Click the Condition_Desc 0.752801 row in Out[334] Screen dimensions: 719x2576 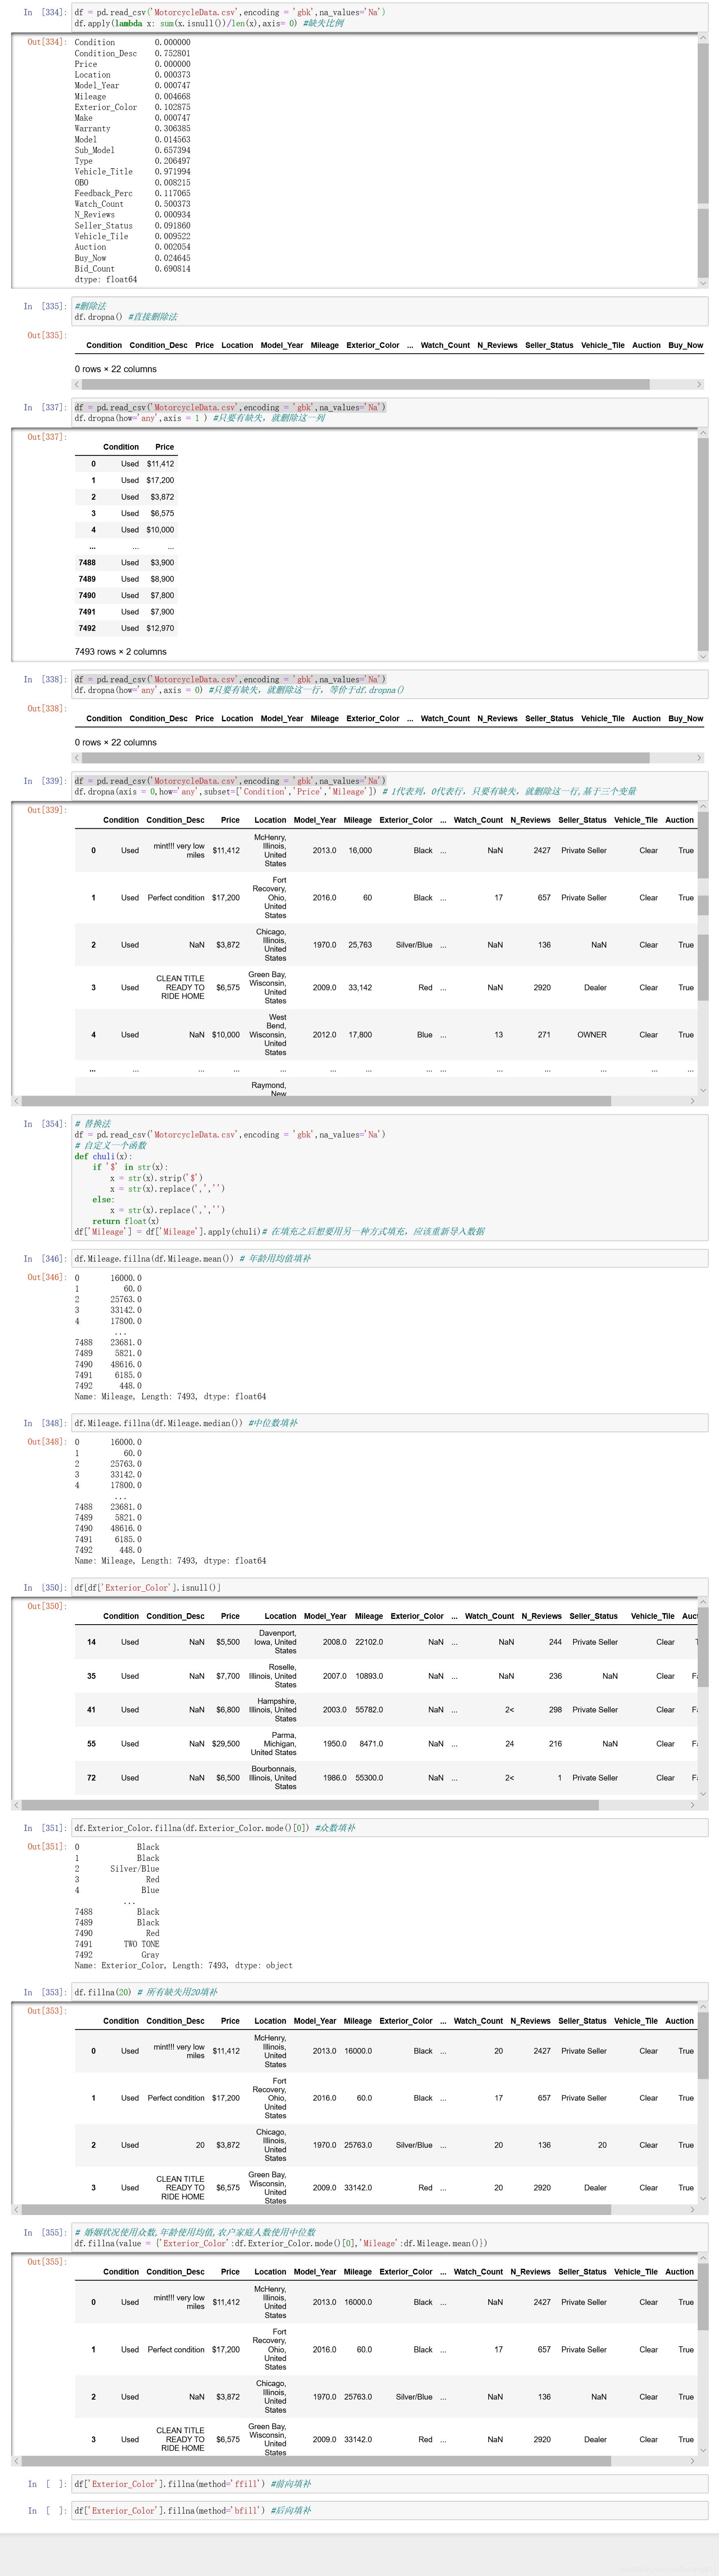coord(133,53)
